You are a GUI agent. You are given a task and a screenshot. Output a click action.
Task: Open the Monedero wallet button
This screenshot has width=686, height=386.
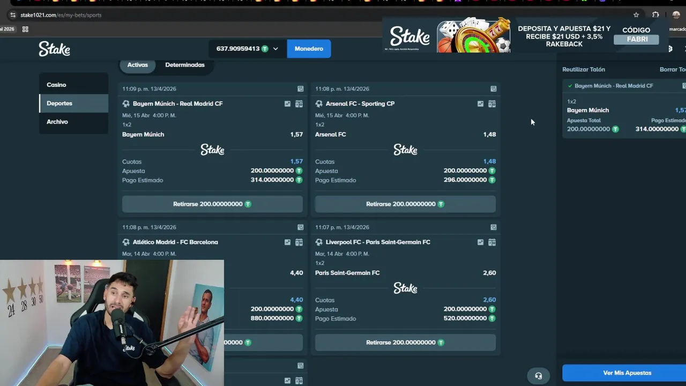(x=309, y=49)
